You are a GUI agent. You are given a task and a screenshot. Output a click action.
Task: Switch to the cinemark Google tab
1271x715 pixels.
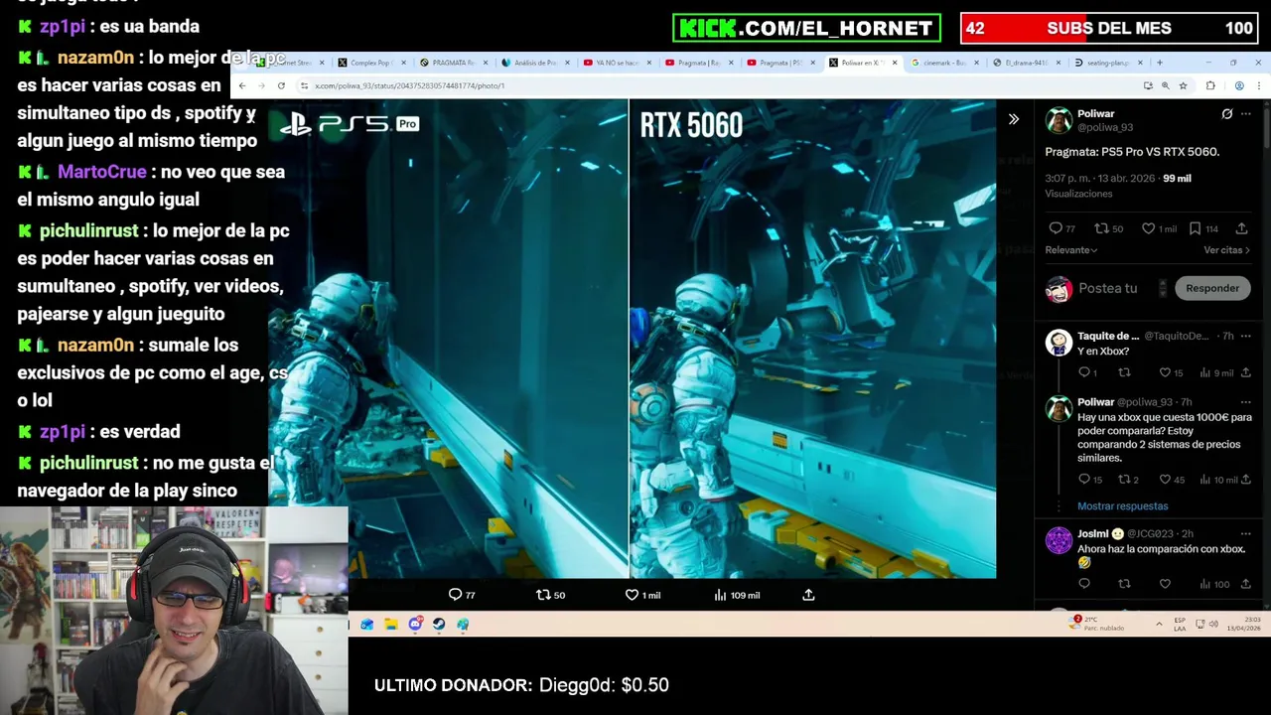[x=946, y=63]
